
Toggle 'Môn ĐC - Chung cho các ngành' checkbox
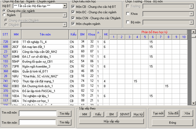point(73,12)
